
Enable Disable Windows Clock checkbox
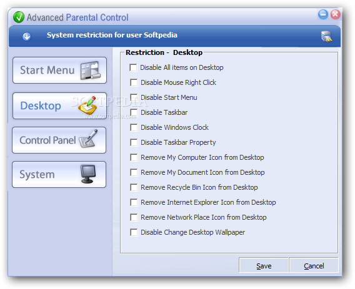pos(134,127)
